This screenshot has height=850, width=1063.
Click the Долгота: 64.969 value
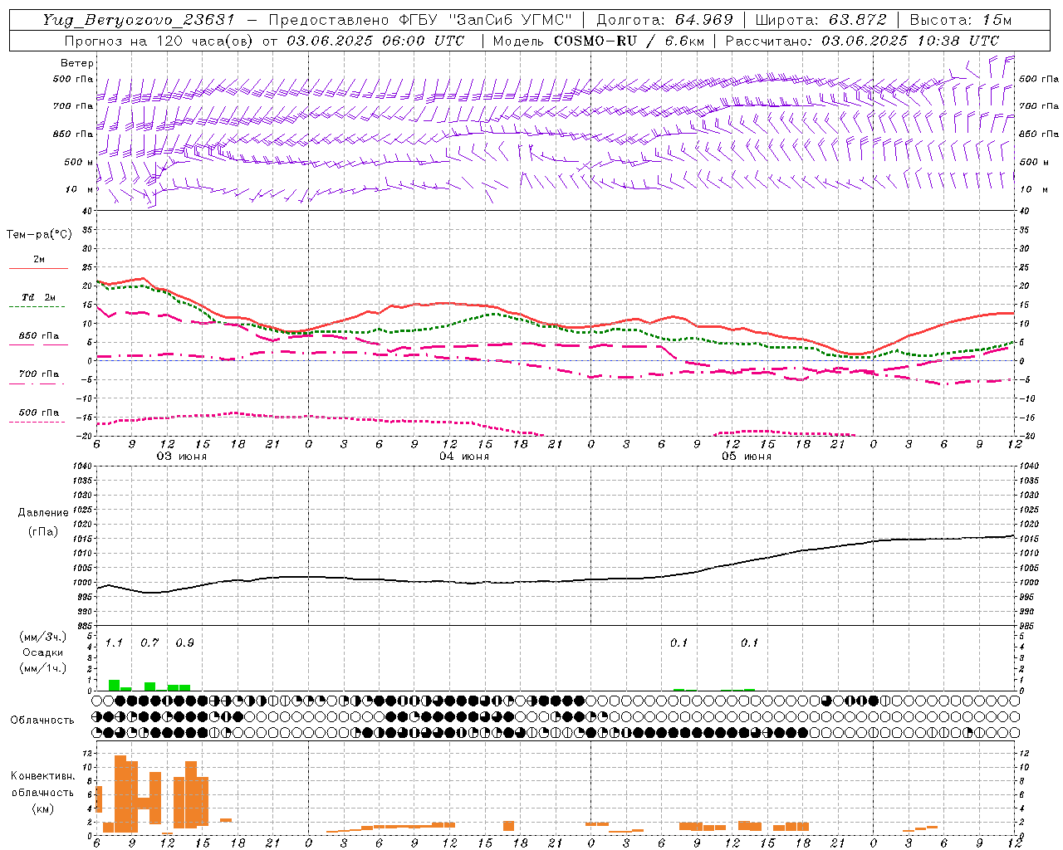point(664,20)
